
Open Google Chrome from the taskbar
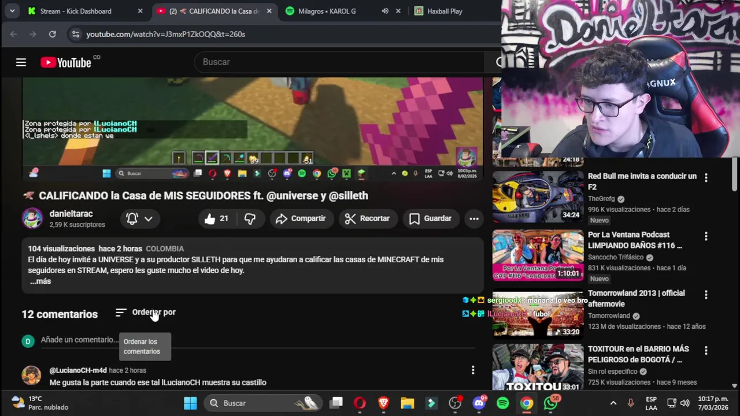point(527,403)
